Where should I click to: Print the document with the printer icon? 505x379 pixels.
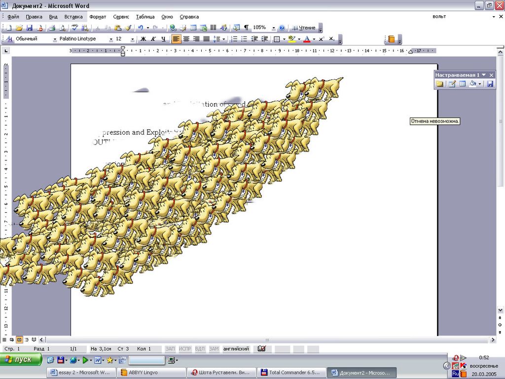52,28
